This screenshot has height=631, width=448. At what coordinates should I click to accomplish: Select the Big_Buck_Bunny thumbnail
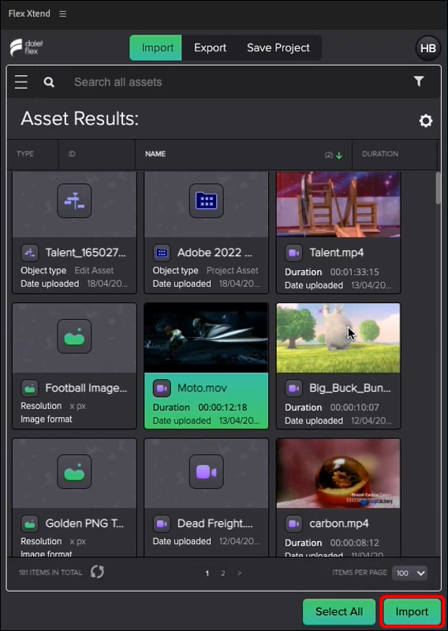(x=338, y=338)
